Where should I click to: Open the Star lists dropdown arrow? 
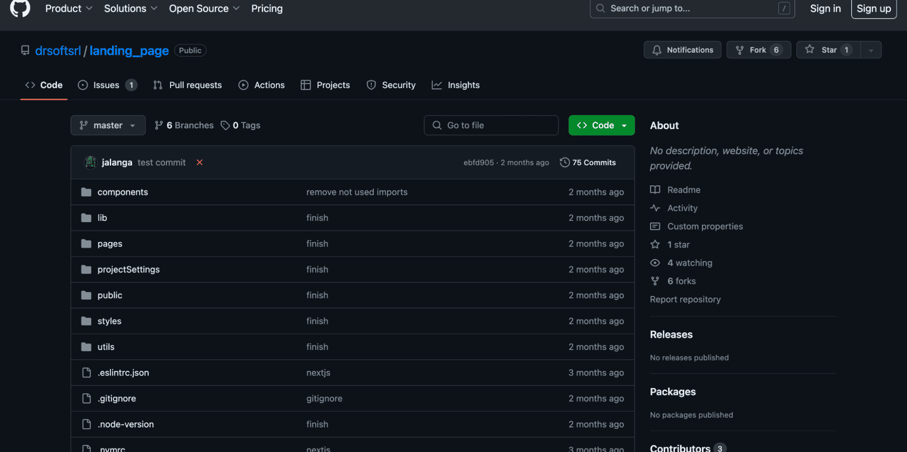click(x=871, y=50)
